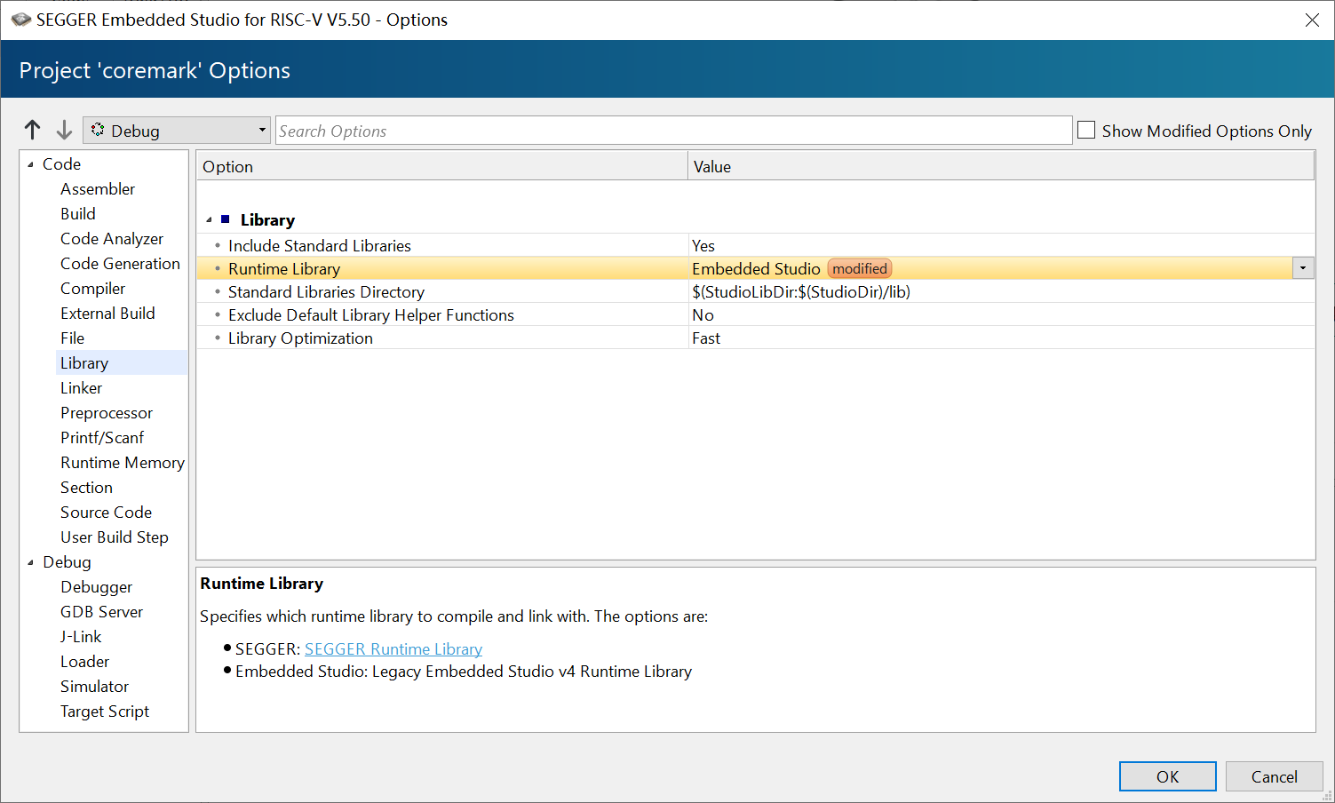Open the Simulator category
Image resolution: width=1335 pixels, height=803 pixels.
[94, 687]
